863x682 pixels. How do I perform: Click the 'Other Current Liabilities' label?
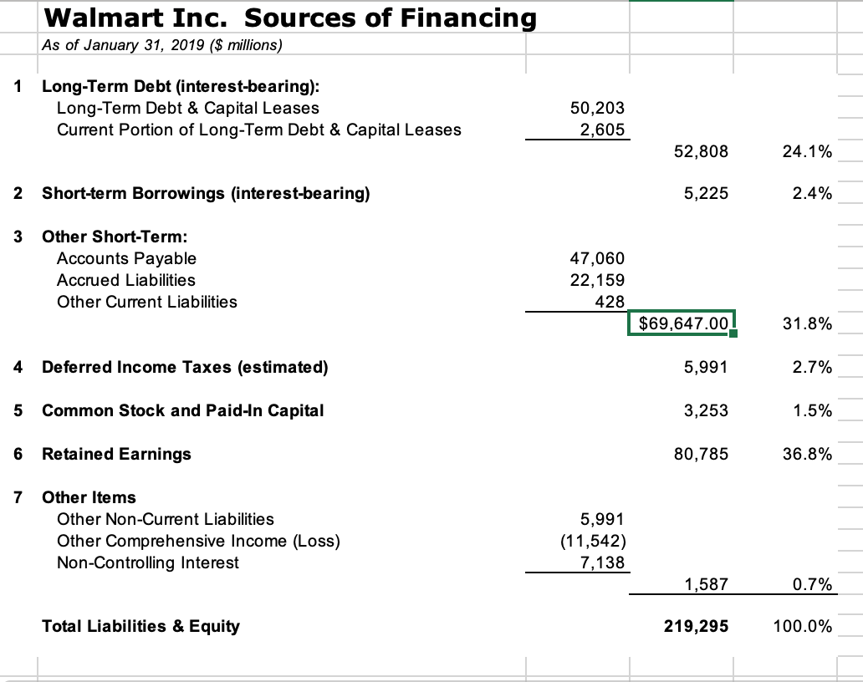147,302
